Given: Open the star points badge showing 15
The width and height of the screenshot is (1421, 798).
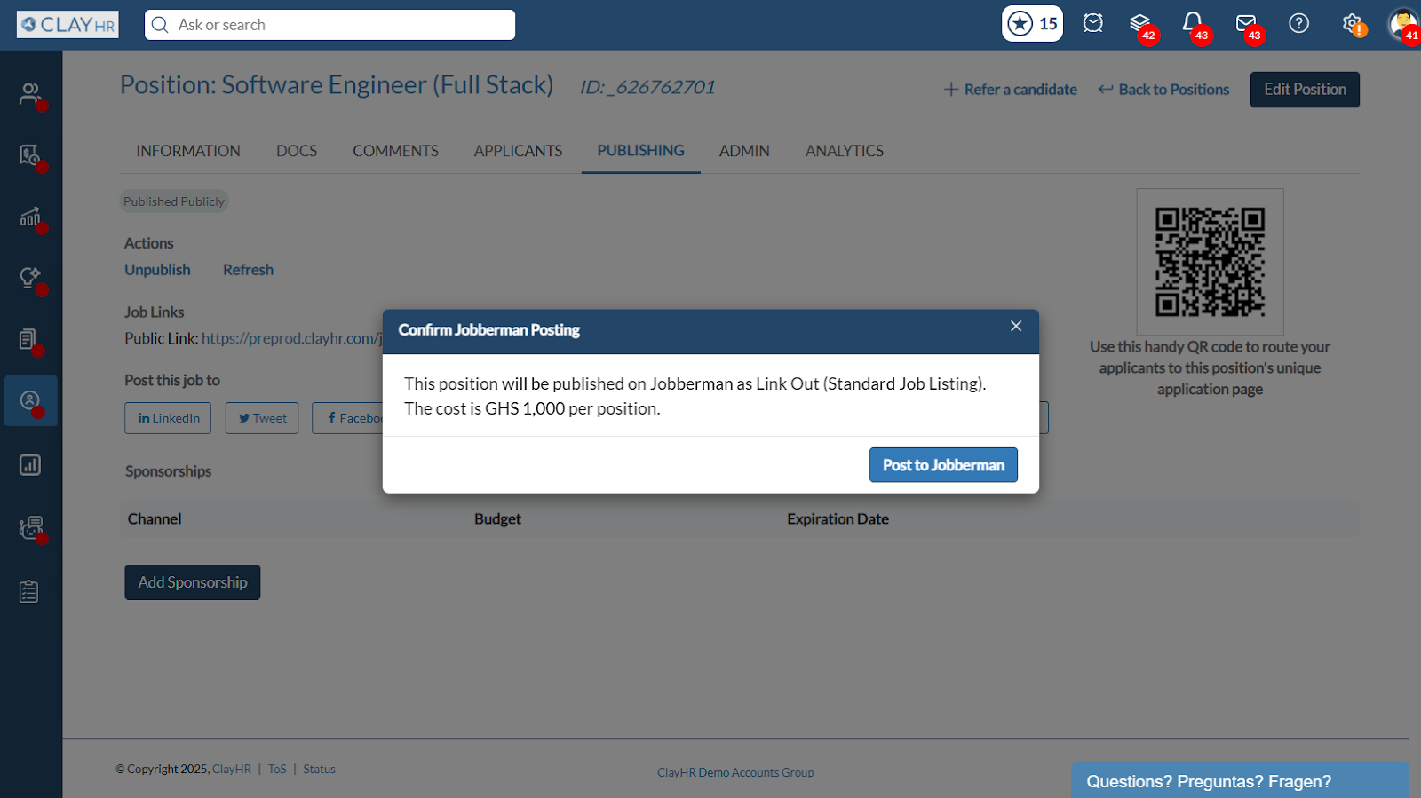Looking at the screenshot, I should coord(1033,24).
